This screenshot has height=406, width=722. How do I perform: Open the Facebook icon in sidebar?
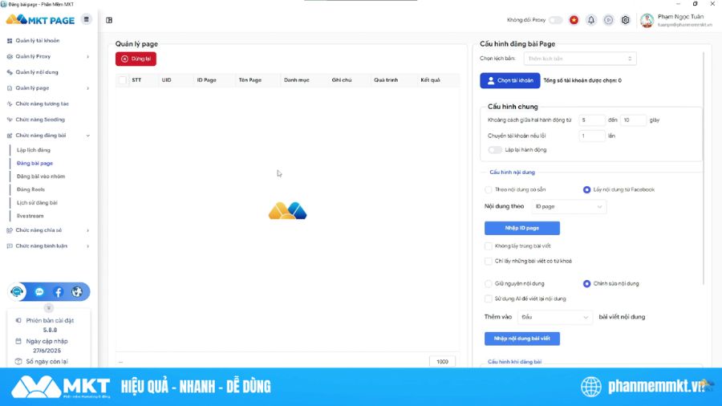(x=58, y=292)
